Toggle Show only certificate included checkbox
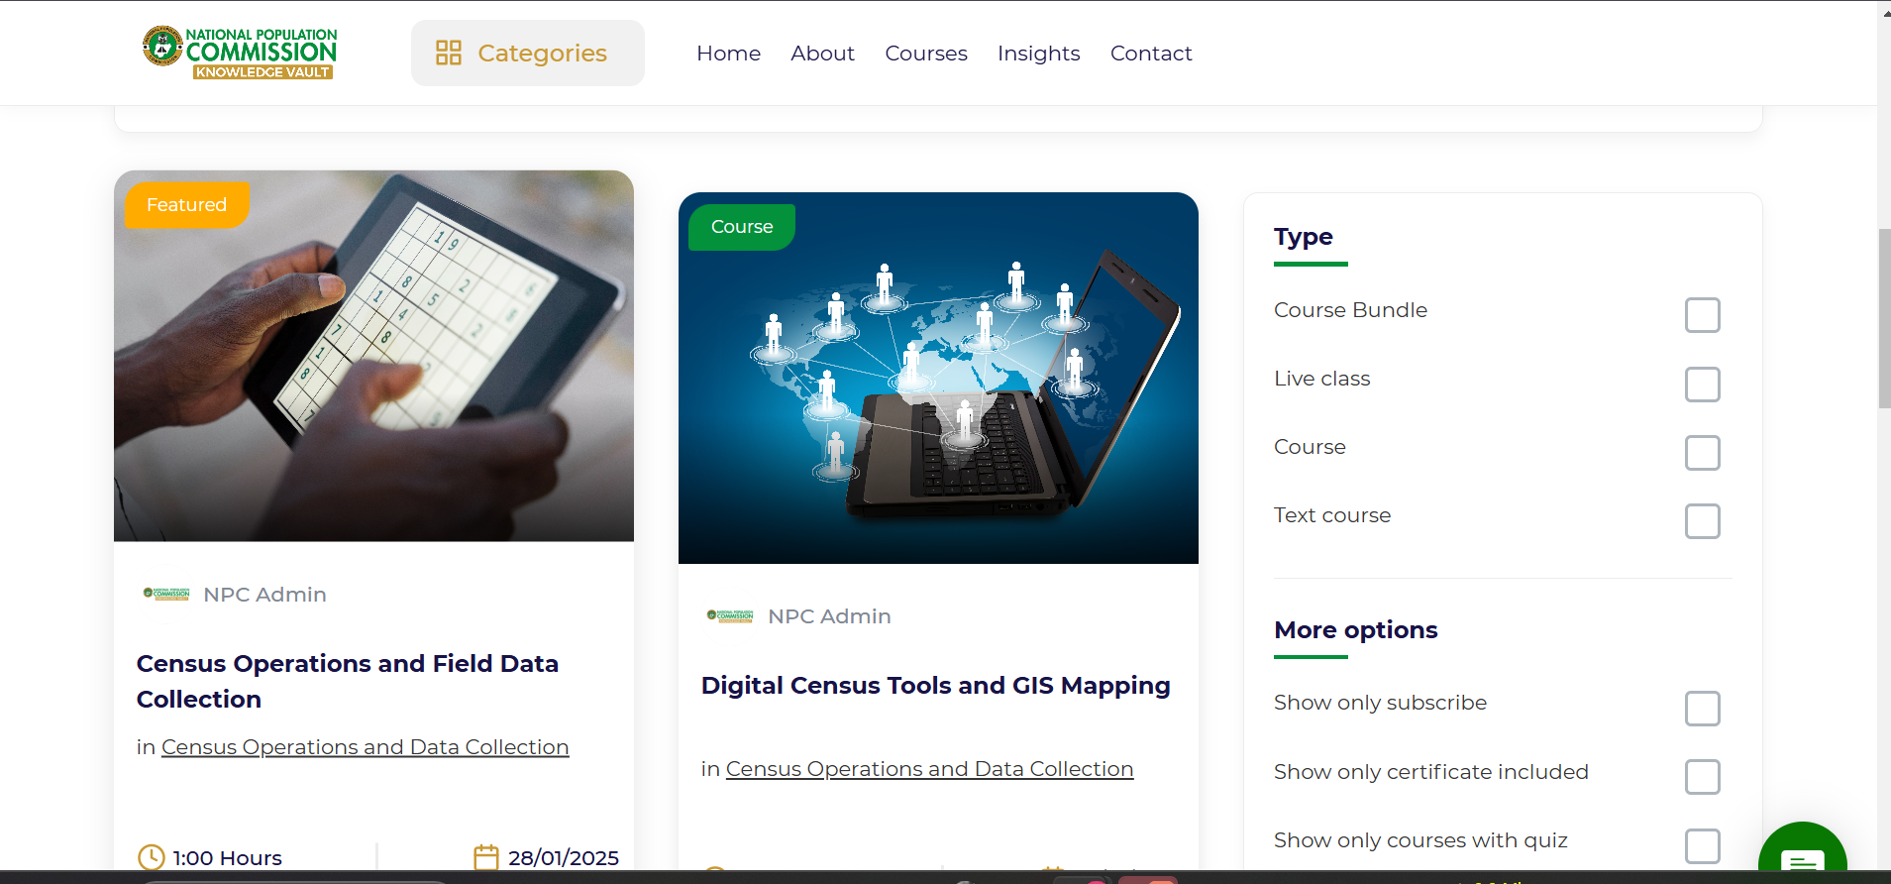The width and height of the screenshot is (1891, 884). coord(1702,777)
